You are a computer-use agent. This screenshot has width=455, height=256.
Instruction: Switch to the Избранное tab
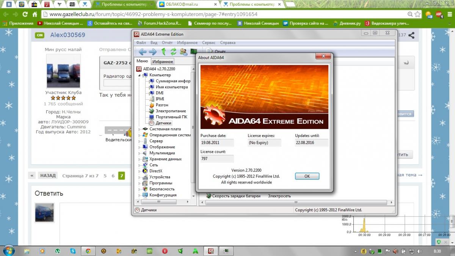pos(163,61)
